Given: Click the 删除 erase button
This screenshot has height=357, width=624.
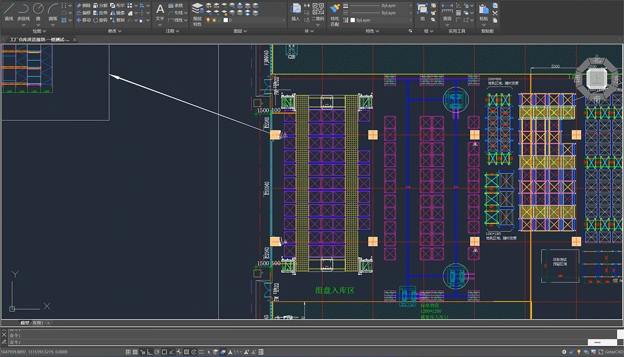Looking at the screenshot, I should point(83,5).
